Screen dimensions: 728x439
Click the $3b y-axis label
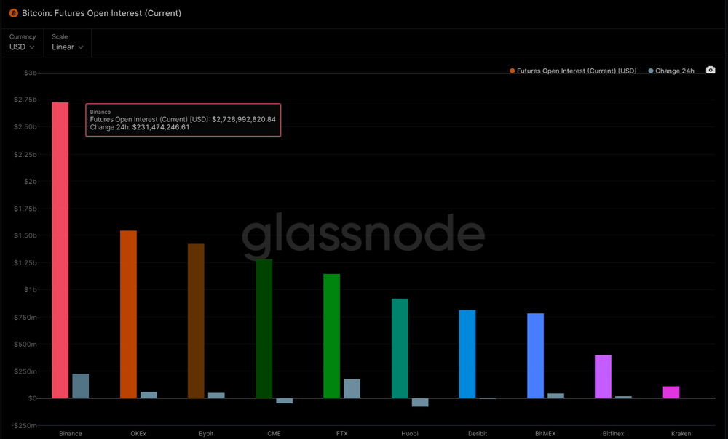click(x=30, y=73)
